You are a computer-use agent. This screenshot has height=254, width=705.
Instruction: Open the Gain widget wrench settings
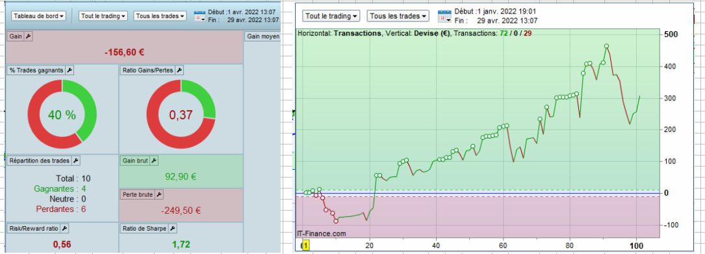(27, 37)
